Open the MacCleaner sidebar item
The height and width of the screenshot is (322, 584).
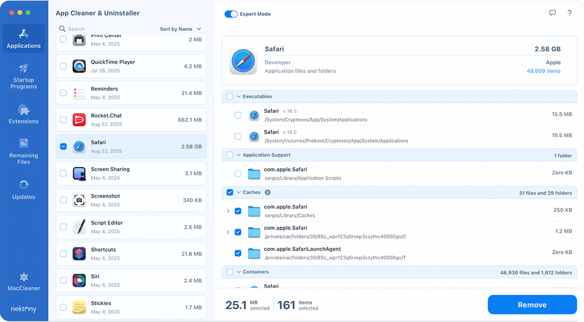coord(24,282)
